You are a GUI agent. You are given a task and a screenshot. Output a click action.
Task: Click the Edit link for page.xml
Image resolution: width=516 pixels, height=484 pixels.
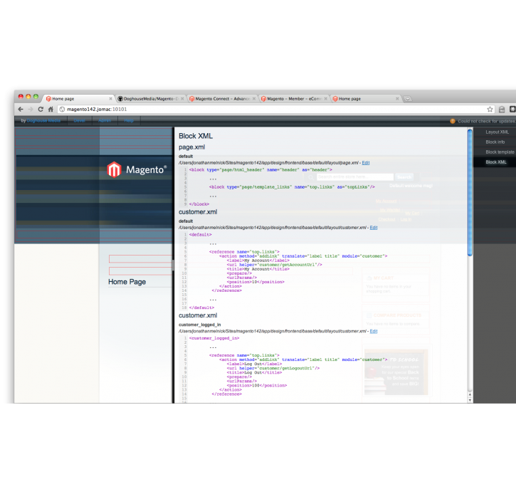click(x=366, y=163)
